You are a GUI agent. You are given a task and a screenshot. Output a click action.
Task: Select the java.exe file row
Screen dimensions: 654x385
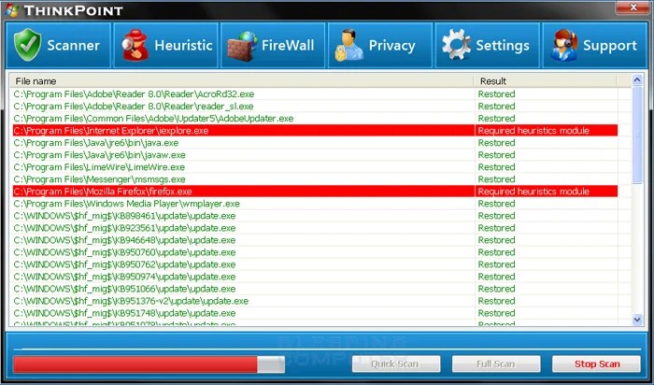(x=315, y=143)
